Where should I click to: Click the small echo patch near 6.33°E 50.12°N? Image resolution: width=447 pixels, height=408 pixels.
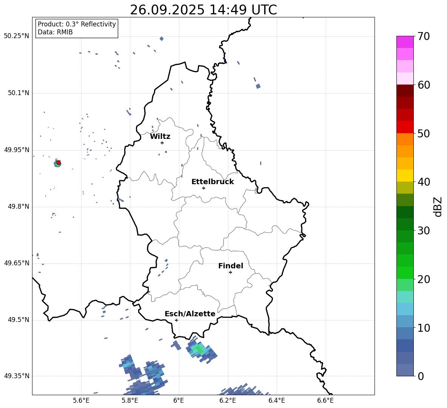[258, 86]
